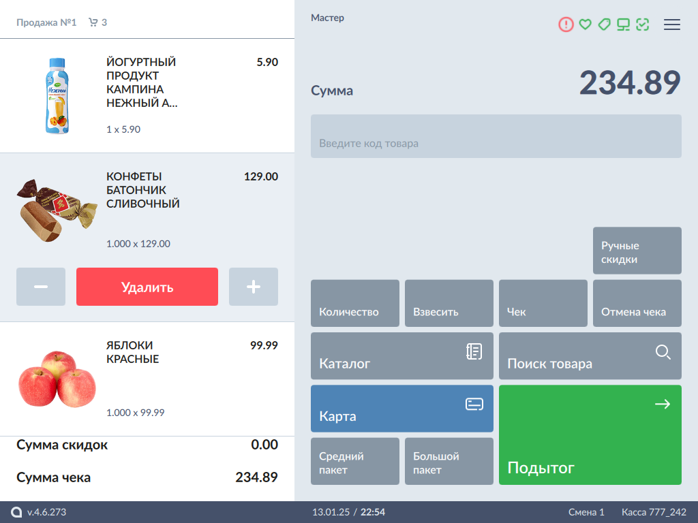The width and height of the screenshot is (698, 523).
Task: Open Ручные скидки
Action: point(637,251)
